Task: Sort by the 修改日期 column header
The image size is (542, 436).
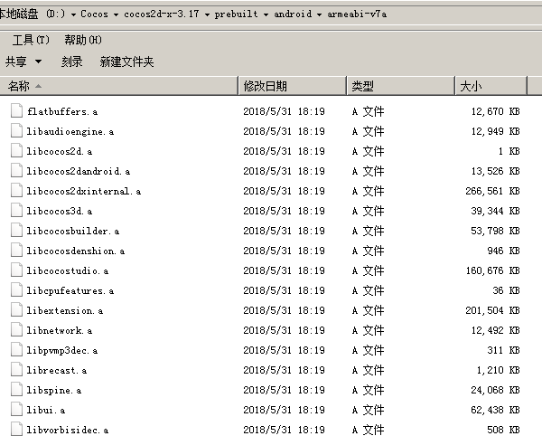Action: pos(293,86)
